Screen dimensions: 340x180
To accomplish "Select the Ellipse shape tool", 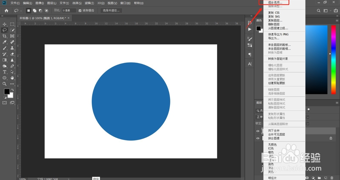I will click(4, 78).
